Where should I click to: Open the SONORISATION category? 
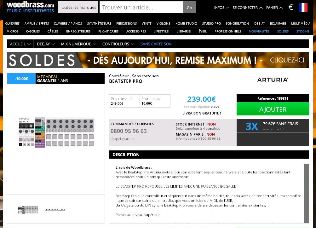coord(237,23)
